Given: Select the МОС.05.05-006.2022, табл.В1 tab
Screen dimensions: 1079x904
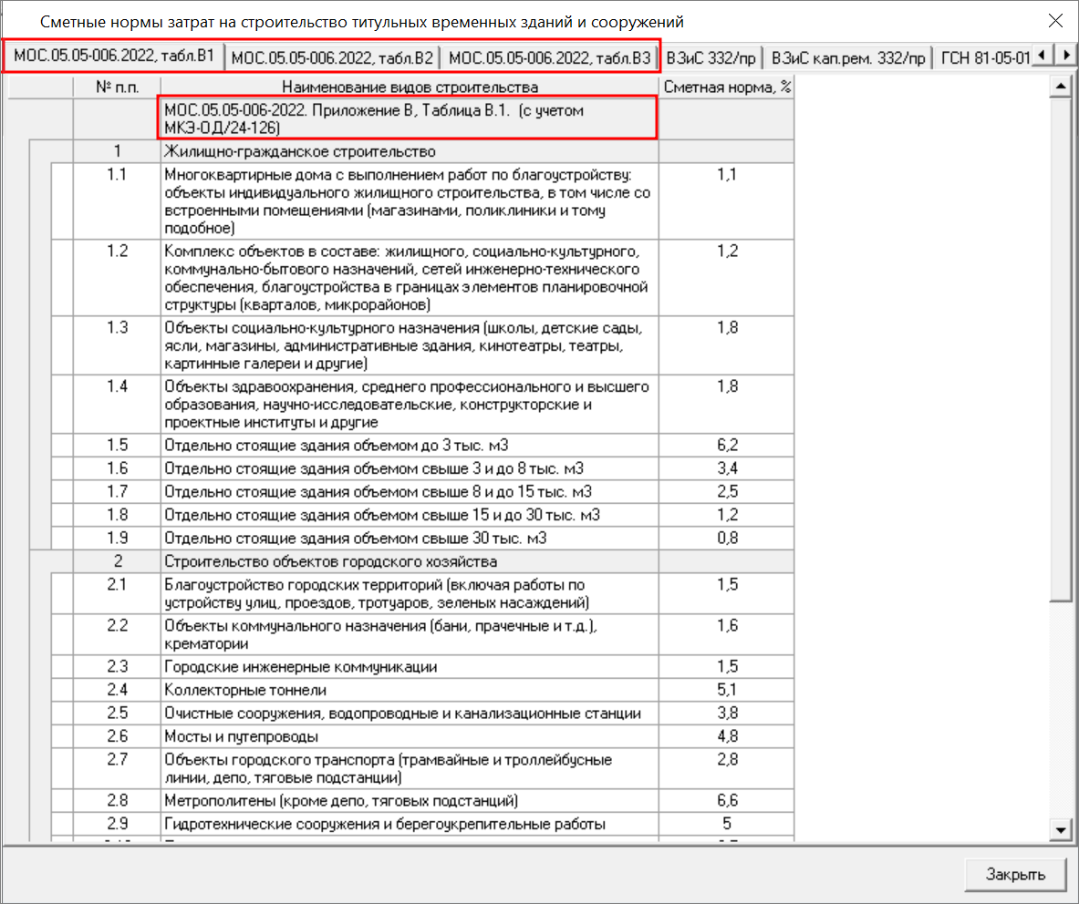Looking at the screenshot, I should 114,56.
